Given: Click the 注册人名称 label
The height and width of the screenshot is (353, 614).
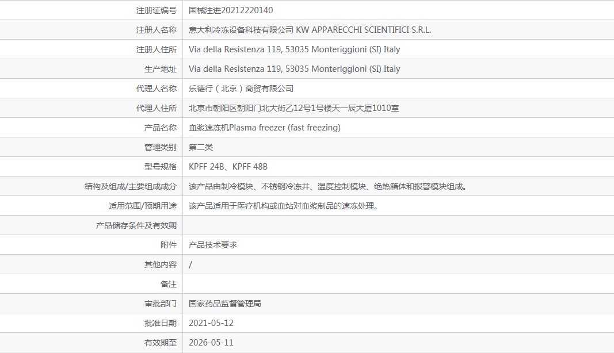Looking at the screenshot, I should (157, 30).
